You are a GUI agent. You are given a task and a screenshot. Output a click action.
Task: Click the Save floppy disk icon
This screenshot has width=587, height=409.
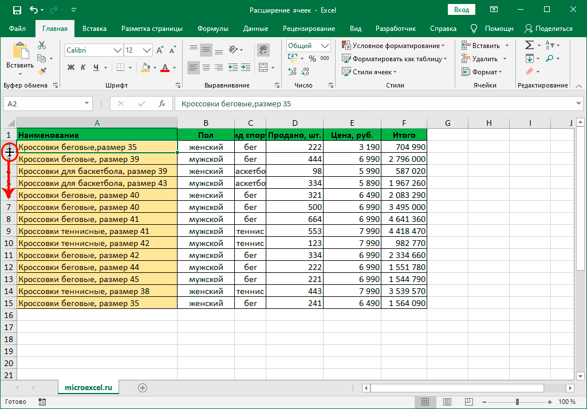(x=17, y=10)
